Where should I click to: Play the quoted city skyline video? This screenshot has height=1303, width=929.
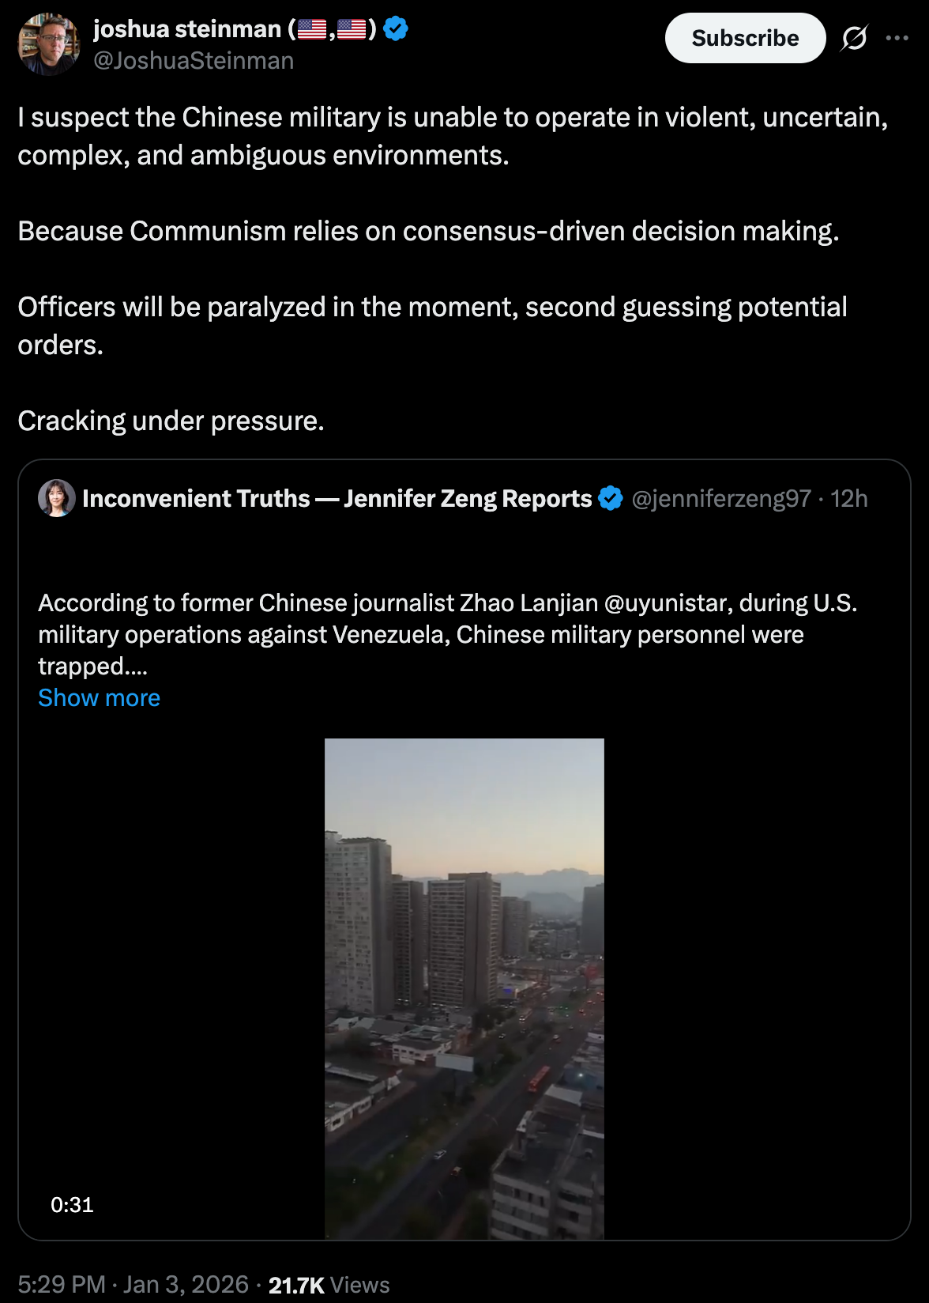[x=464, y=988]
